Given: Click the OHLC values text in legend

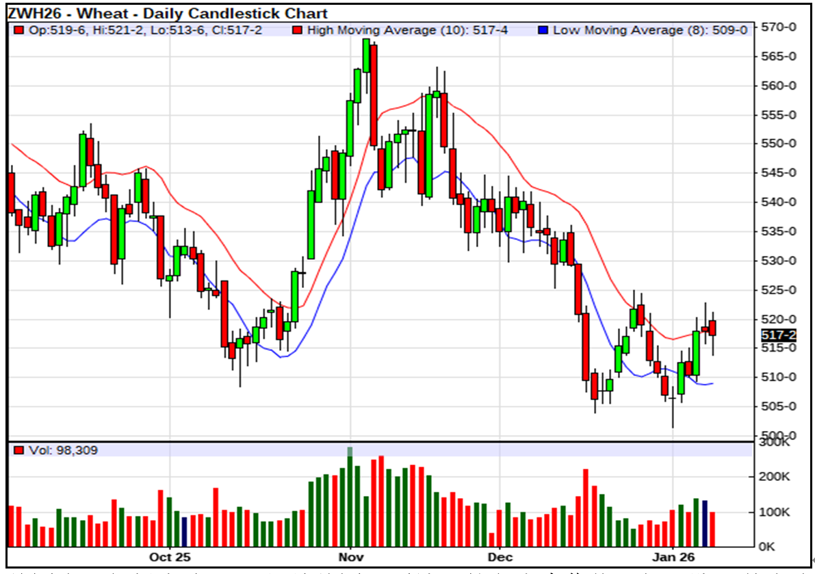Looking at the screenshot, I should coord(144,30).
